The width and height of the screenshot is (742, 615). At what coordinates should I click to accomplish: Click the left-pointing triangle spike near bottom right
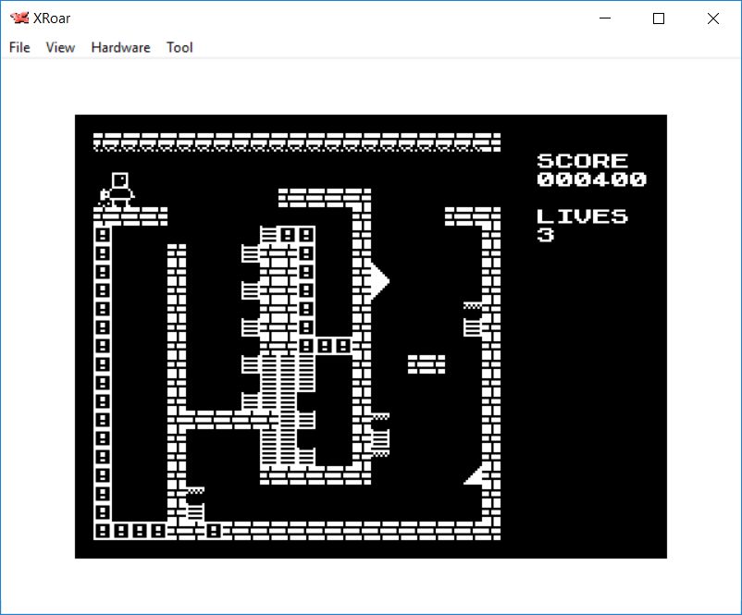point(474,475)
